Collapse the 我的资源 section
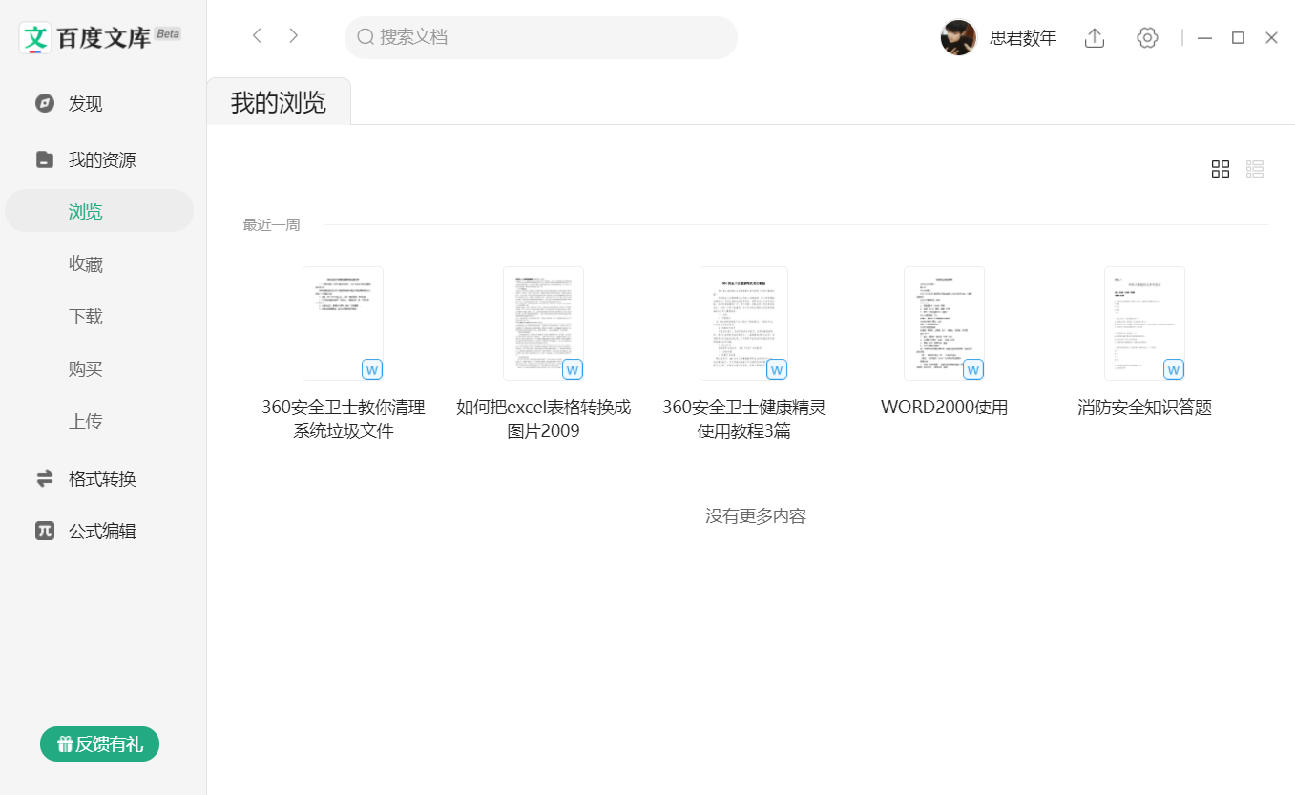Image resolution: width=1295 pixels, height=795 pixels. click(103, 159)
